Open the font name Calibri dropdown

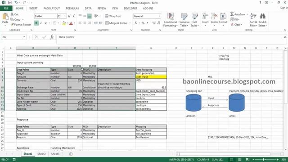56,16
